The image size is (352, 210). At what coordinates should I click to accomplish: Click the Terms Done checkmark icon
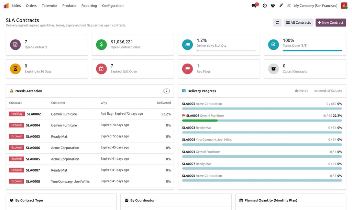tap(273, 44)
